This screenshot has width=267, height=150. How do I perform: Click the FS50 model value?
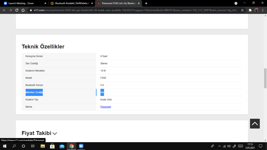103,78
